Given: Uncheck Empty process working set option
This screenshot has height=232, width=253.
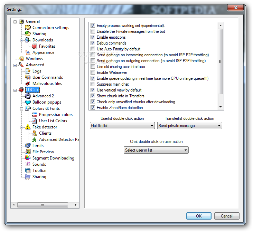Looking at the screenshot, I should pyautogui.click(x=93, y=26).
